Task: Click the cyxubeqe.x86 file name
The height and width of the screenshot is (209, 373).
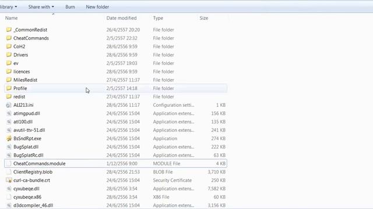Action: coord(27,197)
